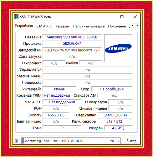Click the Поддержка value field
The height and width of the screenshot is (157, 153).
coord(87,83)
